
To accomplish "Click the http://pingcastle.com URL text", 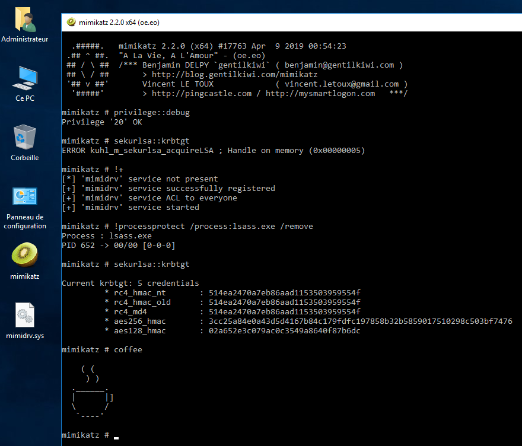I will (x=202, y=94).
